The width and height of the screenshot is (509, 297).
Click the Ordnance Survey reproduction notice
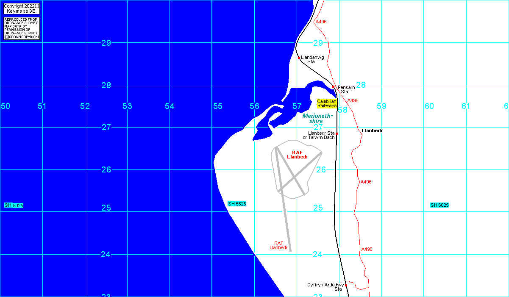tap(21, 28)
